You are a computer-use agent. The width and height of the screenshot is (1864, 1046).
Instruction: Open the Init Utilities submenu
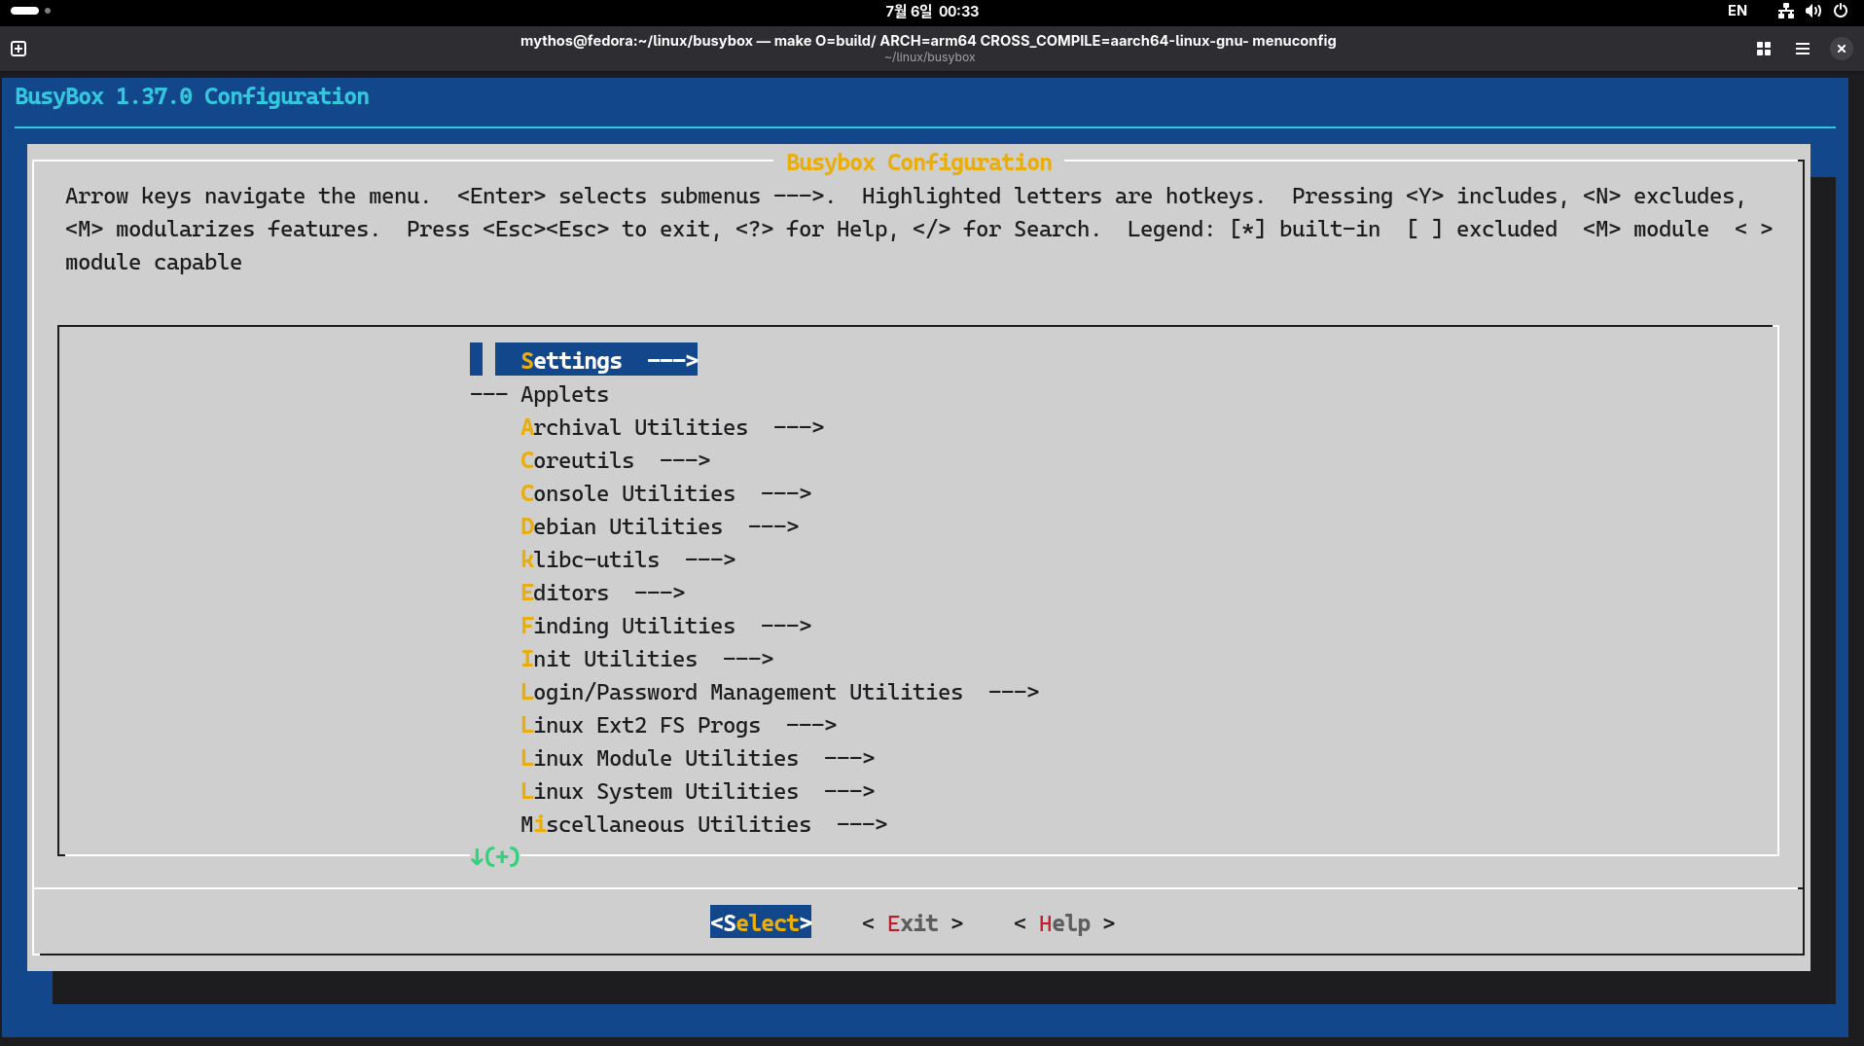[x=647, y=659]
